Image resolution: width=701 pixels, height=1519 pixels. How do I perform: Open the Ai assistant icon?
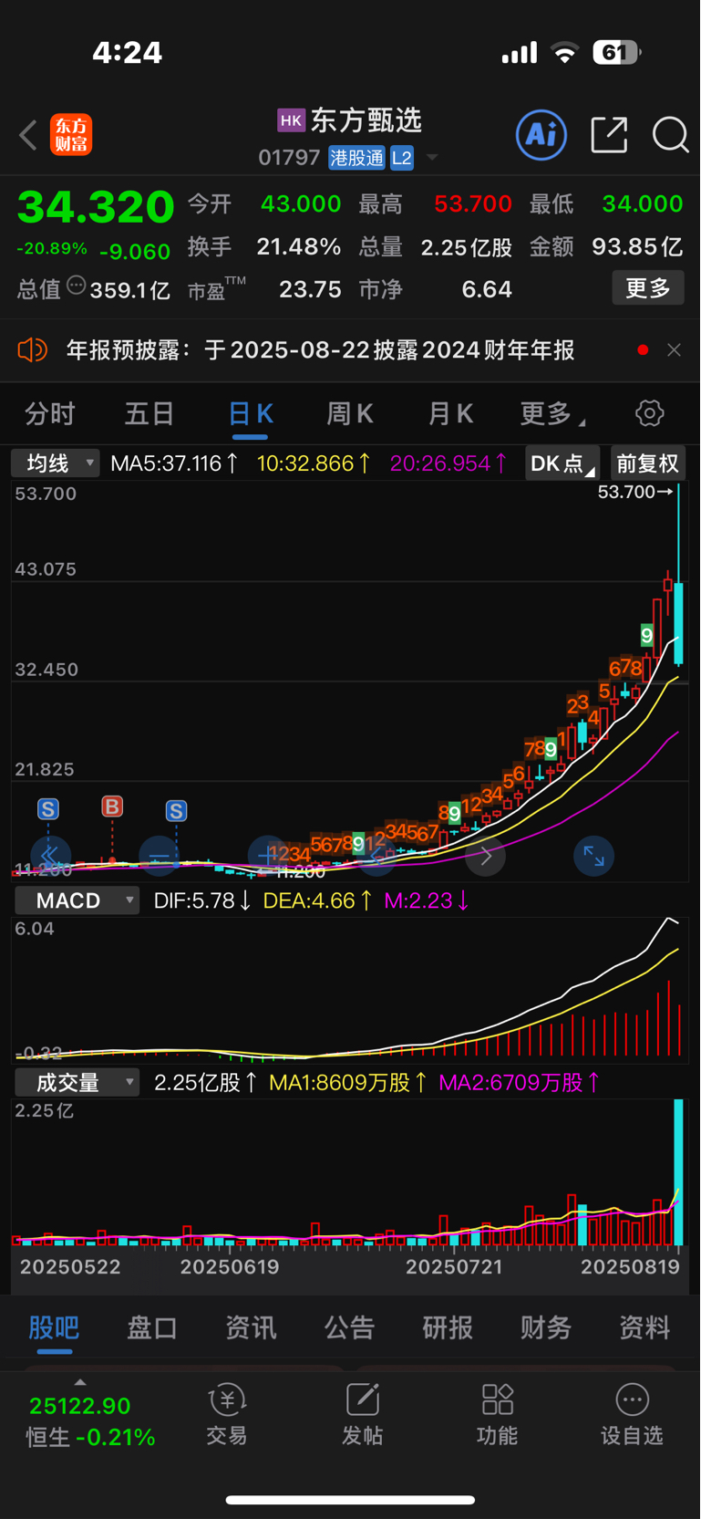coord(541,135)
